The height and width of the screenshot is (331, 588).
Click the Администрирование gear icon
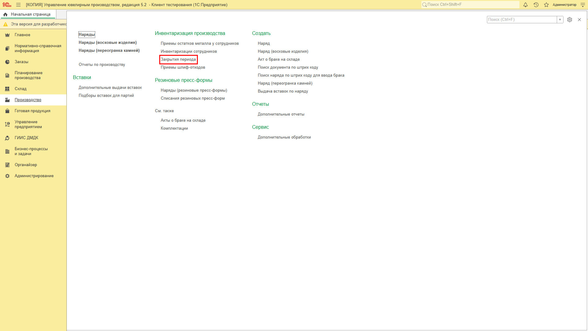click(7, 176)
